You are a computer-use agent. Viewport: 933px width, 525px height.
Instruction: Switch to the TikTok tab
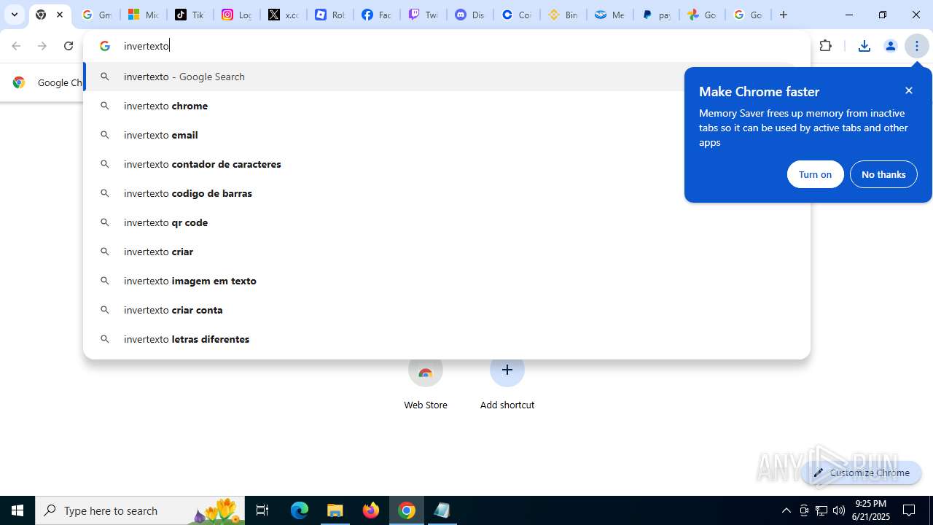(190, 15)
